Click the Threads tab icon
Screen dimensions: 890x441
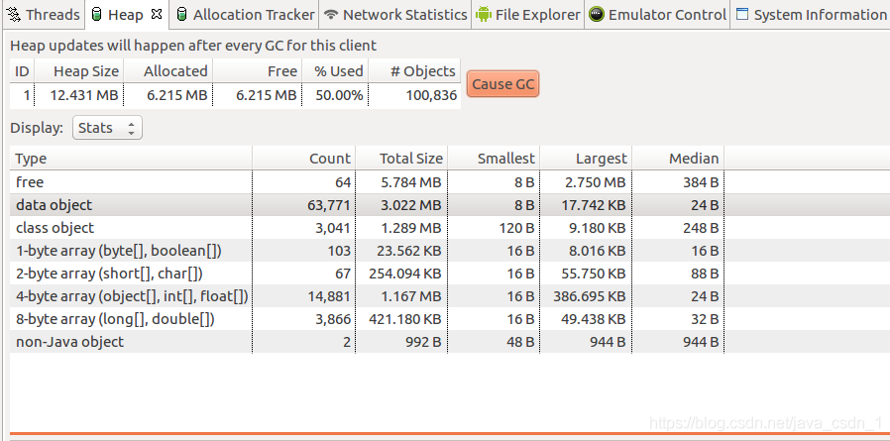point(14,15)
